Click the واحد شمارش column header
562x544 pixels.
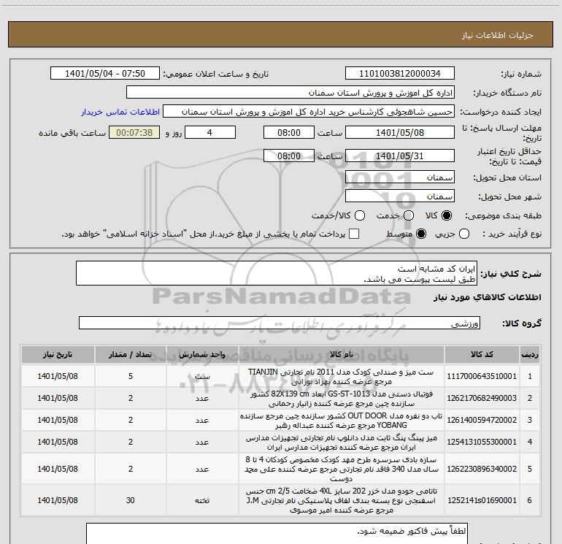(202, 355)
